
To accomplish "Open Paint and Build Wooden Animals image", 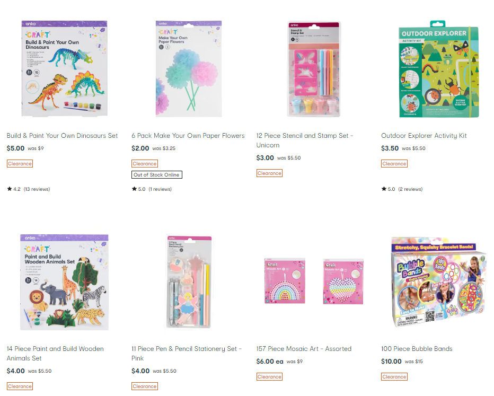I will click(x=64, y=282).
